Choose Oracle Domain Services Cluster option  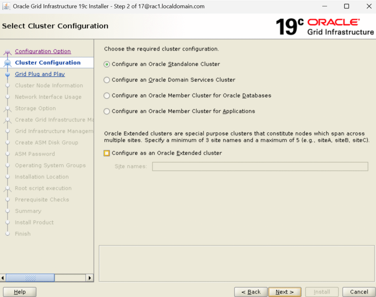tap(107, 80)
